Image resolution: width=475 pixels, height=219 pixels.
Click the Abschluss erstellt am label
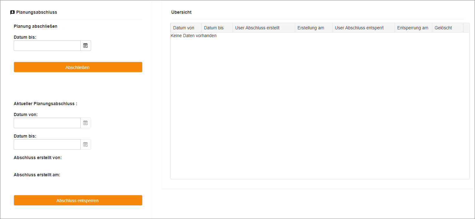[x=37, y=175]
